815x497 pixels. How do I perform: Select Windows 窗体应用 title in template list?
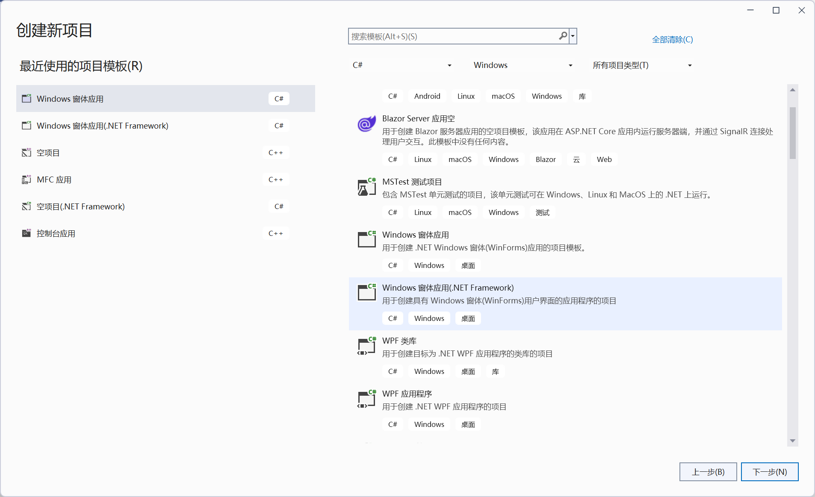coord(416,235)
